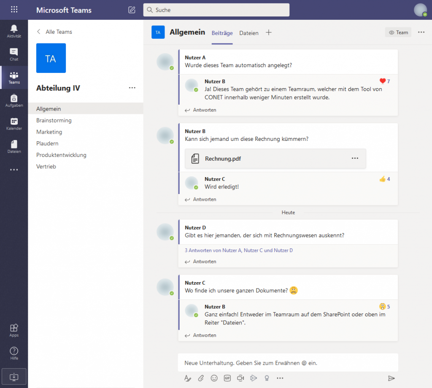
Task: Switch to the Dateien tab
Action: pyautogui.click(x=248, y=33)
